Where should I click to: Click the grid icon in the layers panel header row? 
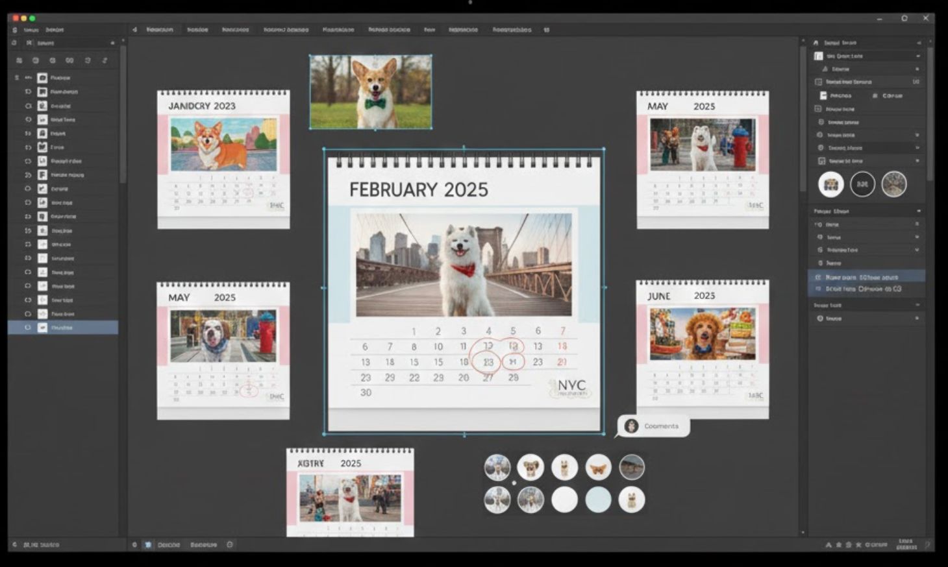[x=18, y=60]
